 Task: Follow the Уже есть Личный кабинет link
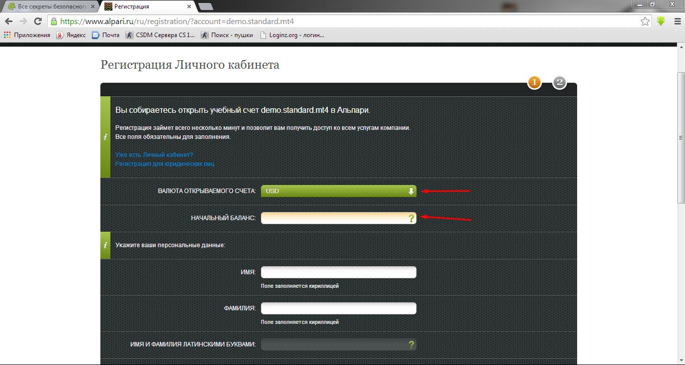pyautogui.click(x=154, y=155)
